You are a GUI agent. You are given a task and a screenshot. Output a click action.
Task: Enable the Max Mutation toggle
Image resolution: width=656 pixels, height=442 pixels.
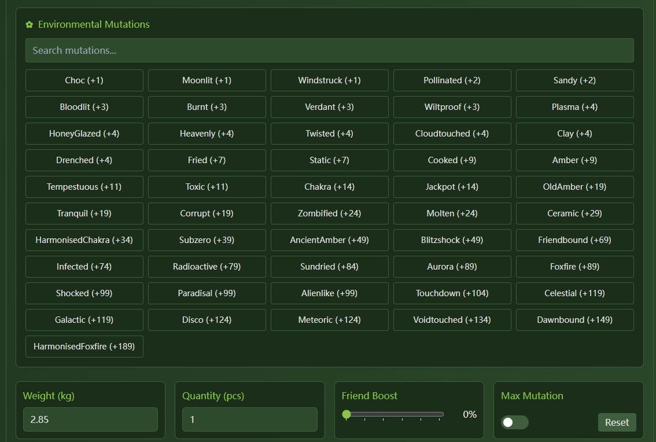[x=514, y=422]
